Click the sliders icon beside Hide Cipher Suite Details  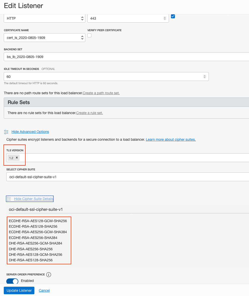click(9, 199)
